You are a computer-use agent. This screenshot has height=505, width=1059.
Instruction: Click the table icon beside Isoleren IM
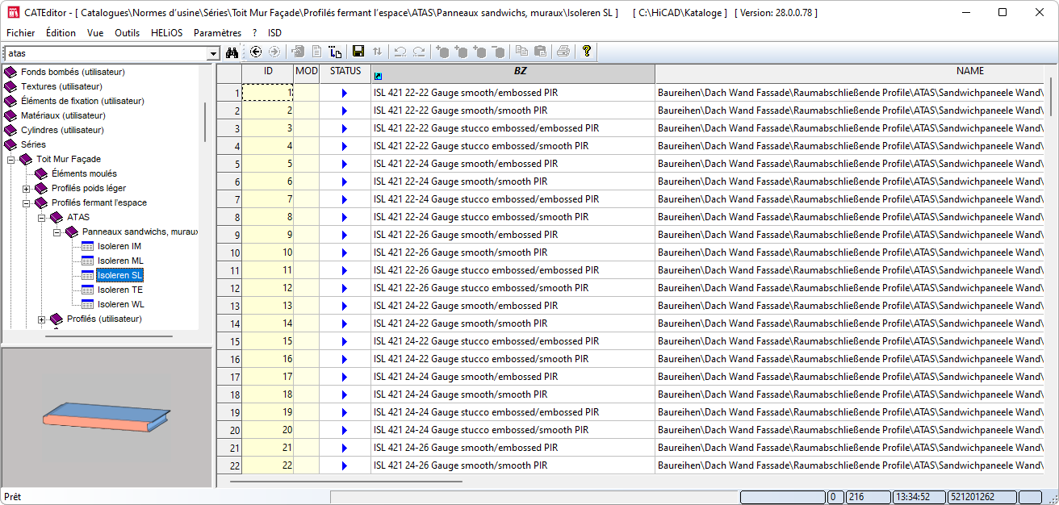tap(87, 246)
